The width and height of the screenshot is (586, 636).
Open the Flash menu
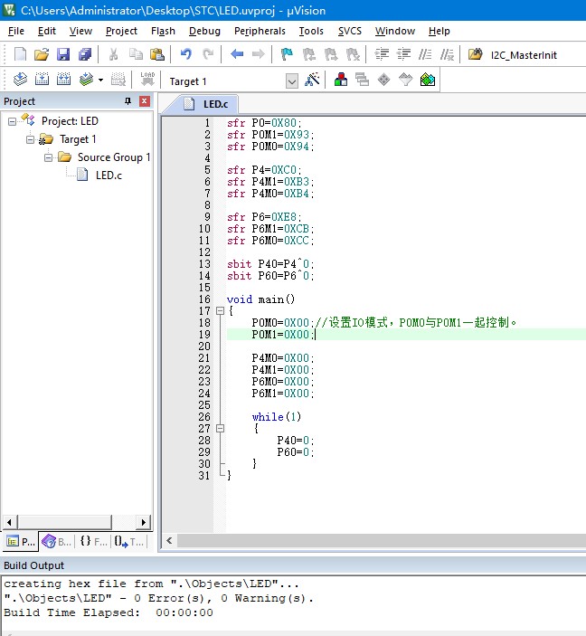click(x=163, y=32)
